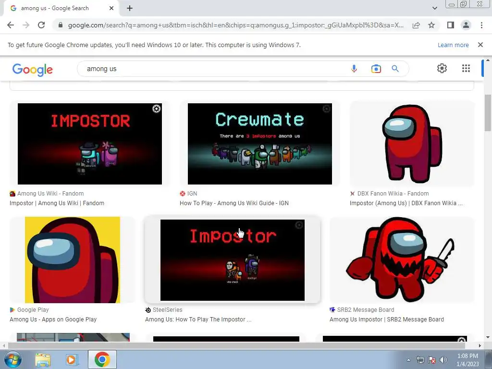Open Impostor (Among Us) DBX Fanon Wikia link
Image resolution: width=492 pixels, height=369 pixels.
(406, 203)
